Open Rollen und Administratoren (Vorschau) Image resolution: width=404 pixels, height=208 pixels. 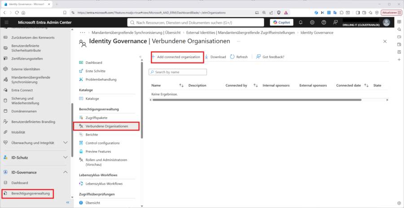[x=107, y=162]
